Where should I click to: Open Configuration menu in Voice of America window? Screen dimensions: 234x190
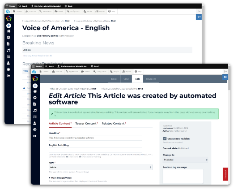click(x=73, y=11)
